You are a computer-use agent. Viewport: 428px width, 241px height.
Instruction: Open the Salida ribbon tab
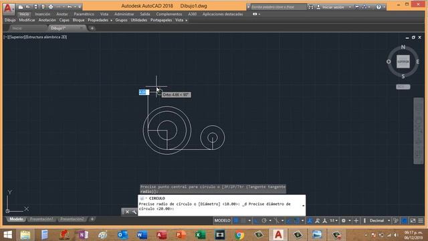pyautogui.click(x=145, y=14)
